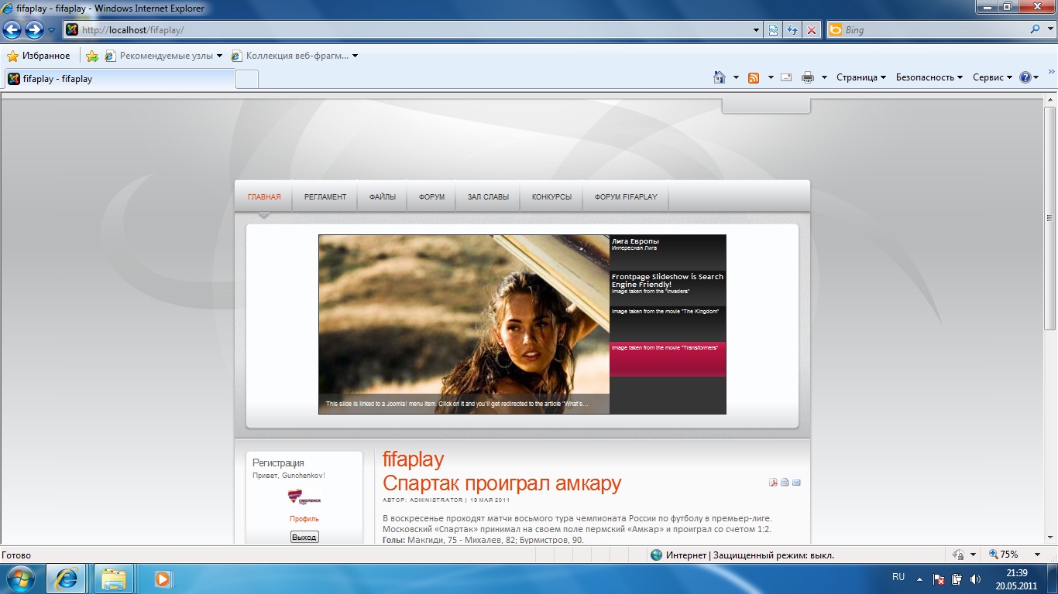
Task: Expand the RSS feeds dropdown arrow
Action: click(771, 77)
